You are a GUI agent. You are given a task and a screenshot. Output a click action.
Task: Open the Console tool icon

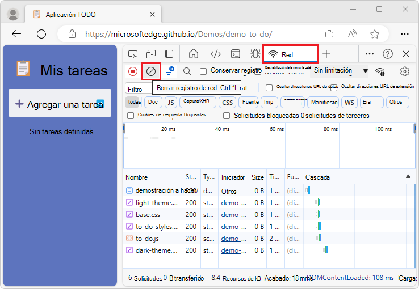click(x=236, y=54)
